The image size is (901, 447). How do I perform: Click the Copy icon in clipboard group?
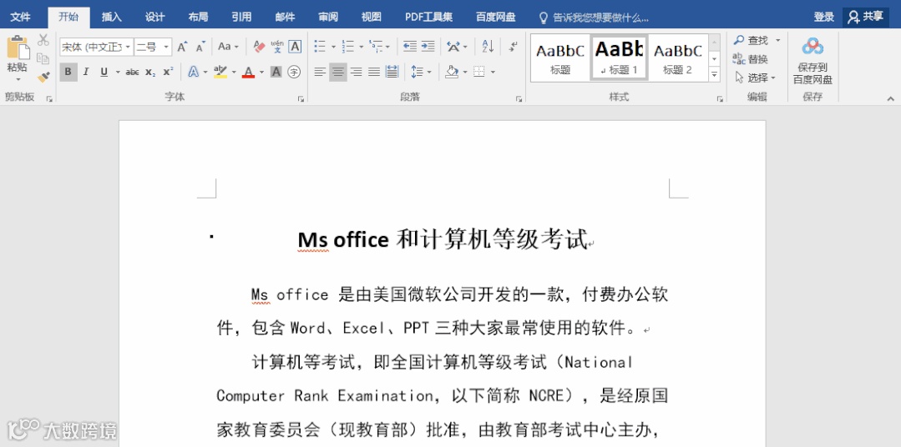point(43,58)
